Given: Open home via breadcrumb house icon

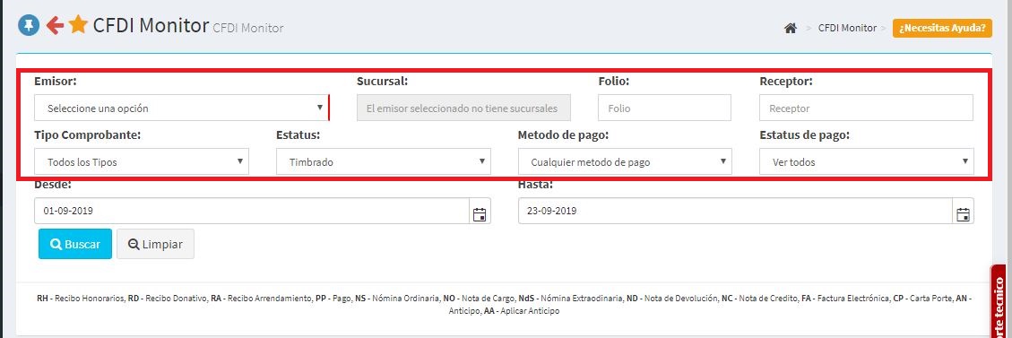Looking at the screenshot, I should coord(790,29).
